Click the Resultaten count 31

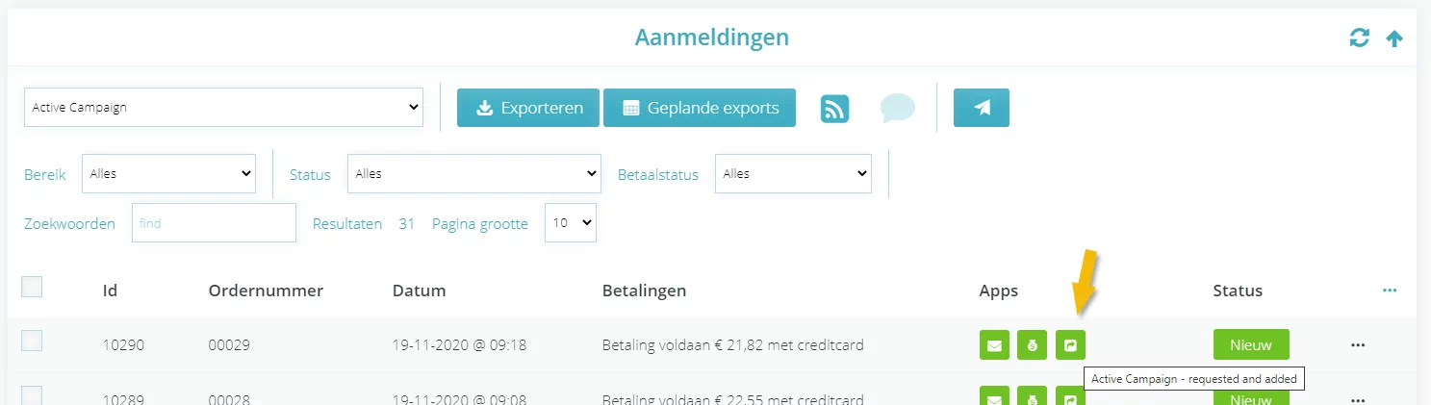click(406, 223)
